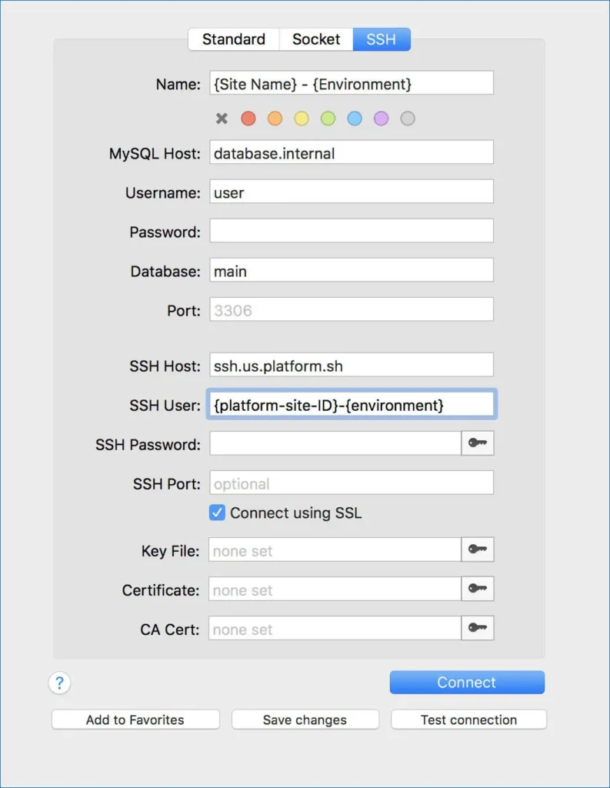Click into the SSH Port field

(x=352, y=483)
